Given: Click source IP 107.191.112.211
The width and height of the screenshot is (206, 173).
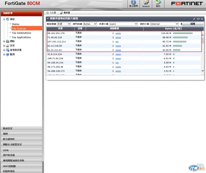Looking at the screenshot, I should pyautogui.click(x=57, y=42).
